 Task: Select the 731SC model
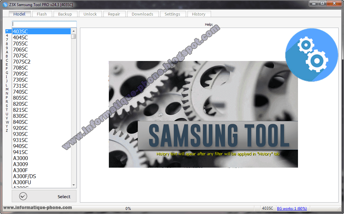click(x=42, y=86)
